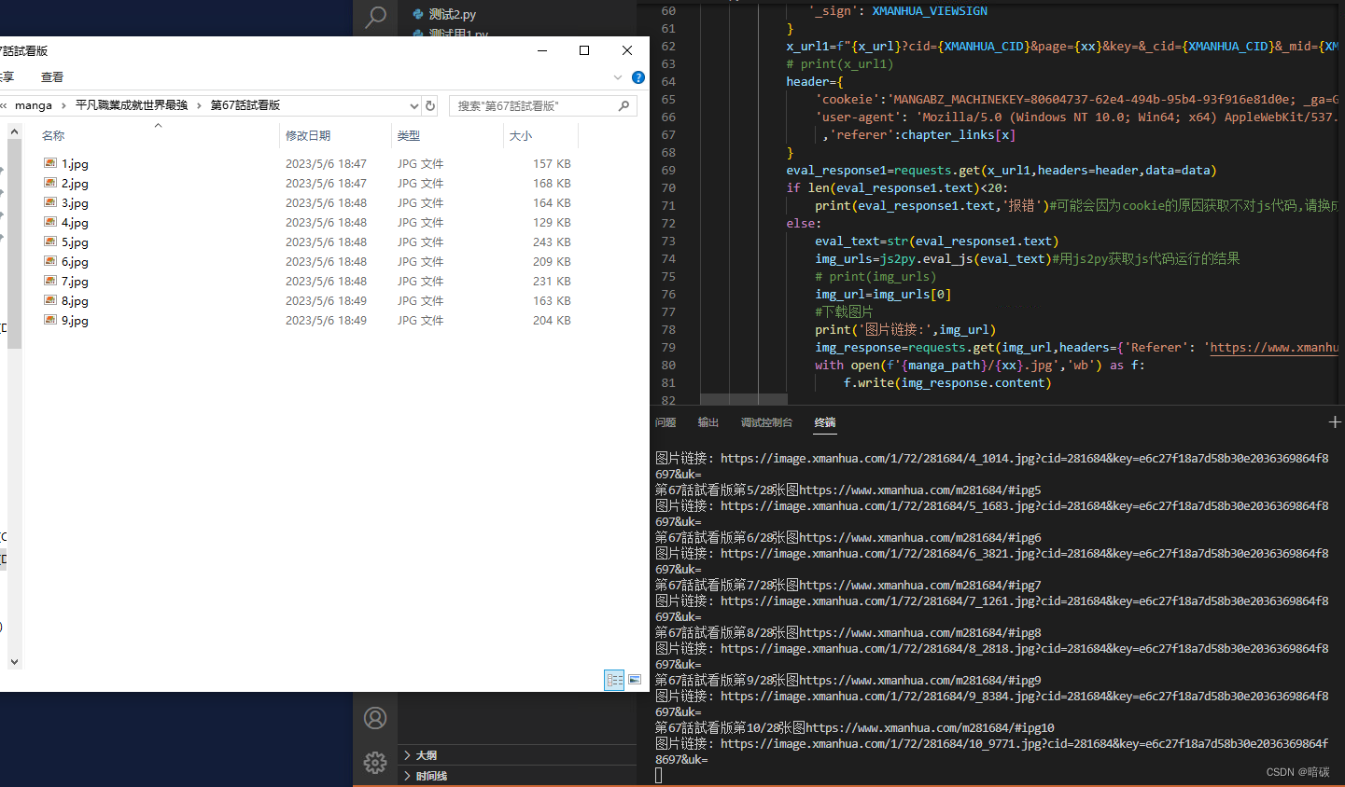Click breadcrumb chevron after manga
Screen dimensions: 1345x787
pyautogui.click(x=63, y=105)
